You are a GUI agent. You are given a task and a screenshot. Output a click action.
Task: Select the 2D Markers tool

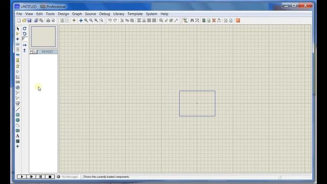coord(18,147)
